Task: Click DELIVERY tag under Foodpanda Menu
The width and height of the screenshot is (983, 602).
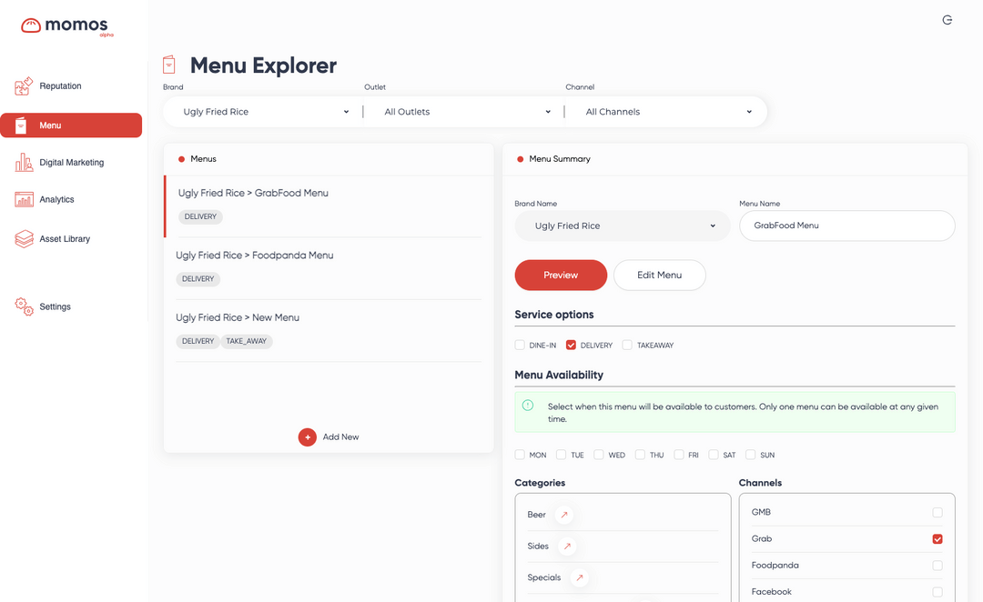Action: click(198, 279)
